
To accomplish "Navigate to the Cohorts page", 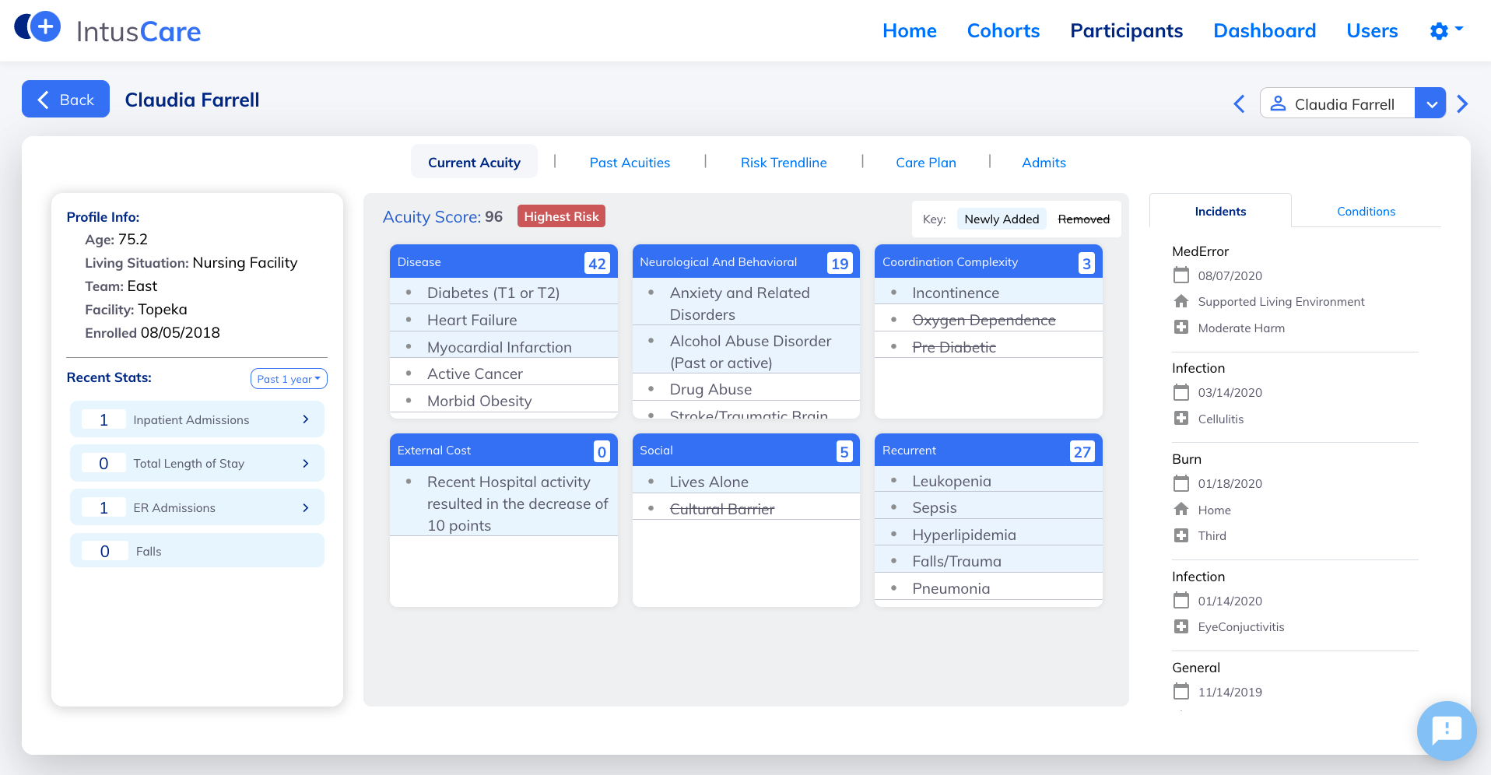I will point(1002,31).
